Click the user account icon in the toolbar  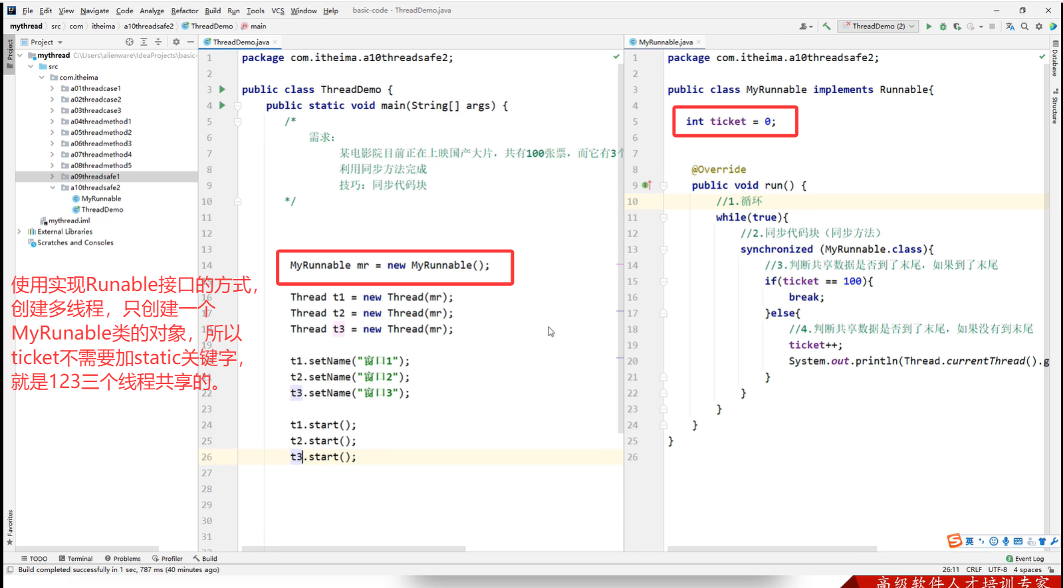(x=805, y=27)
